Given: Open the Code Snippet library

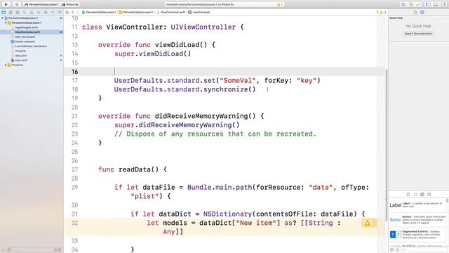Looking at the screenshot, I should (415, 194).
